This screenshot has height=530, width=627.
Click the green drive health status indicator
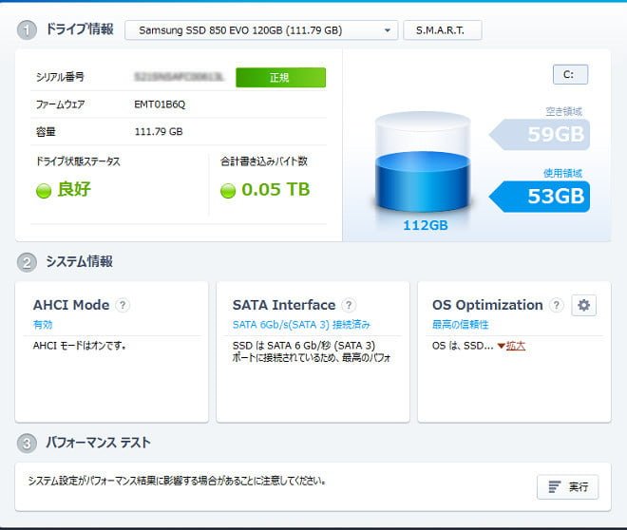[43, 190]
